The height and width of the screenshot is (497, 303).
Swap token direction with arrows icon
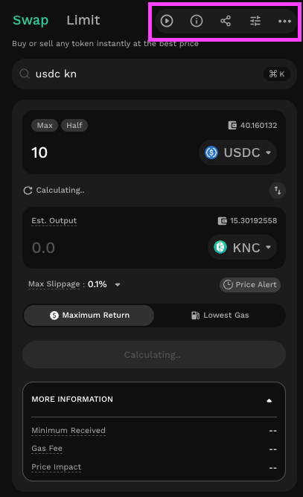(278, 190)
